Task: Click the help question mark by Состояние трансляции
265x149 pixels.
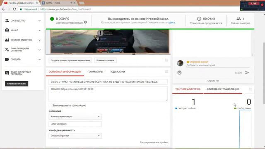Action: (86, 22)
